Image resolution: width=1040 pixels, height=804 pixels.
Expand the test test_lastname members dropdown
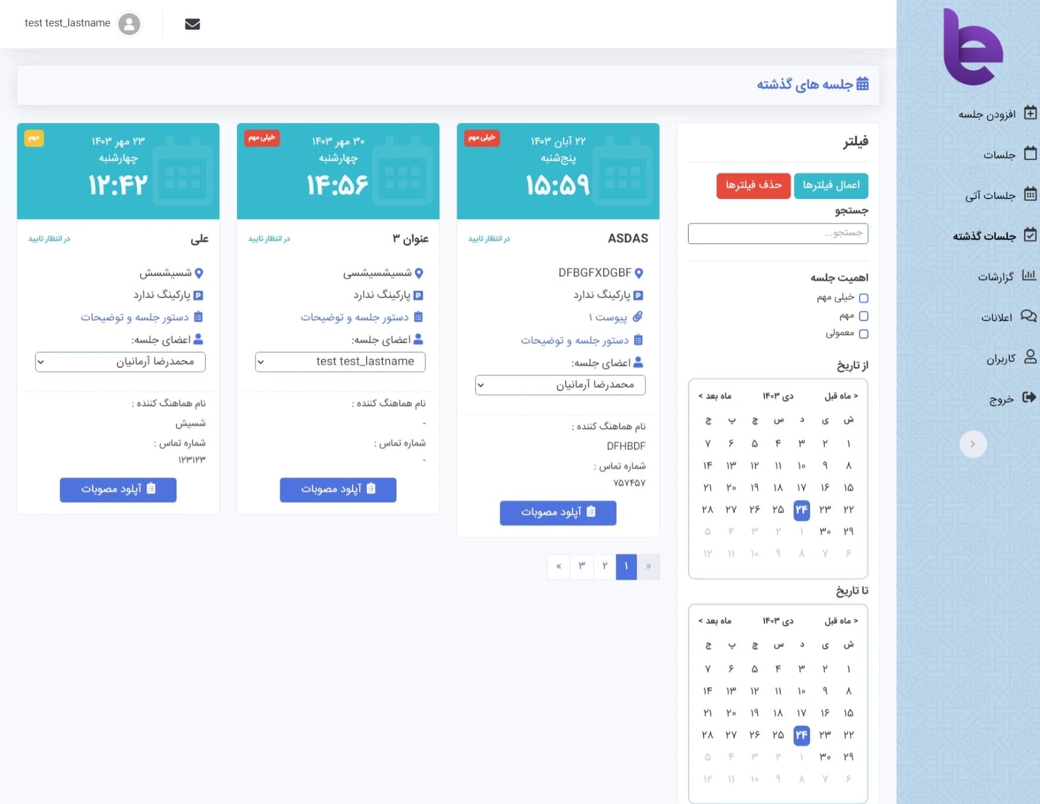point(340,362)
